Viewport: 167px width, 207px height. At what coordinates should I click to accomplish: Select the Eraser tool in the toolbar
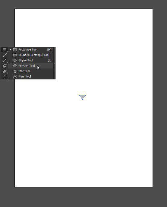point(5,71)
